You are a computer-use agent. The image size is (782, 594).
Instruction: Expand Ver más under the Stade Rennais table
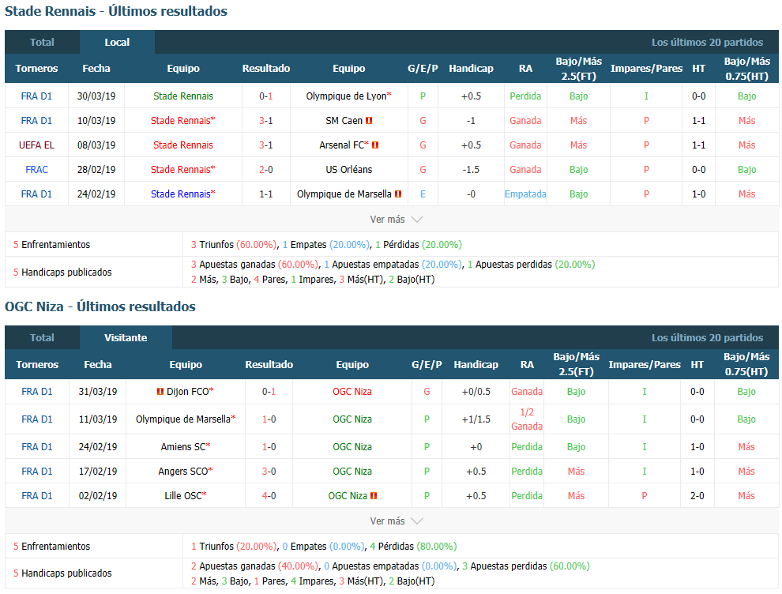[x=396, y=220]
